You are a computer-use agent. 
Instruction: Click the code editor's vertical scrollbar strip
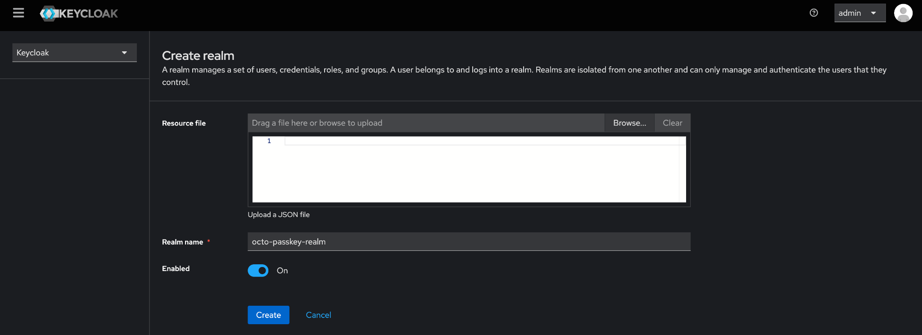click(682, 171)
